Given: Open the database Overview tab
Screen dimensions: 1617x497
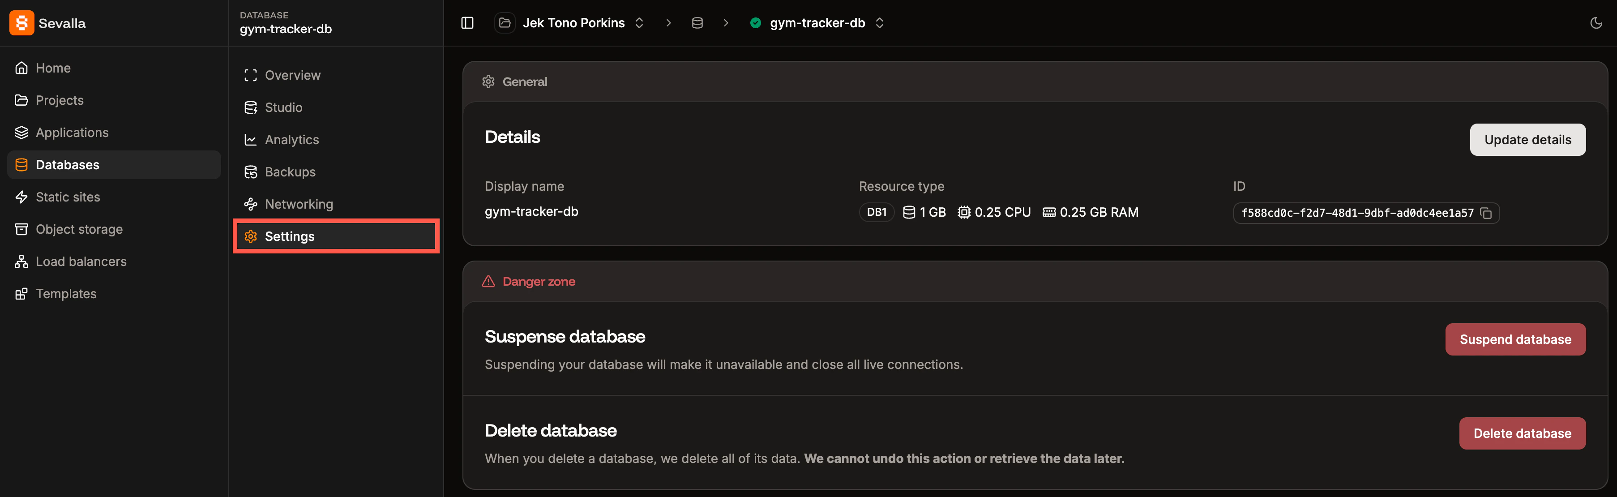Looking at the screenshot, I should (x=336, y=75).
